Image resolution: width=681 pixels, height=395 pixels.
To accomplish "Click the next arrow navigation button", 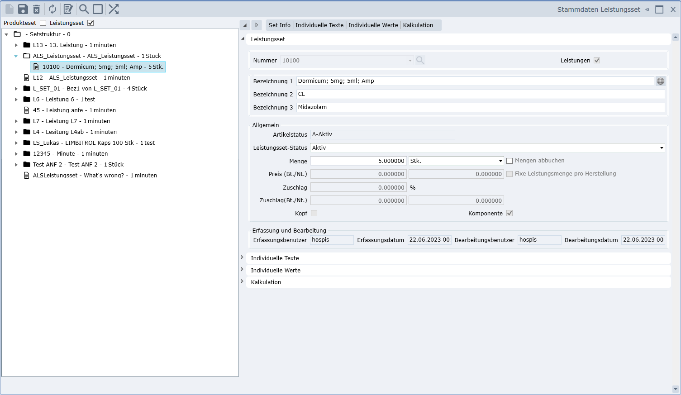I will coord(257,25).
